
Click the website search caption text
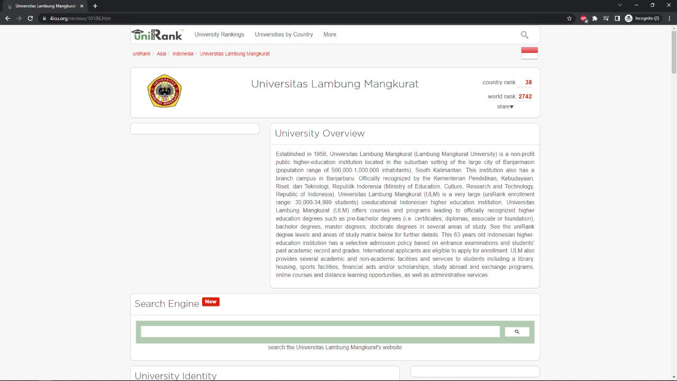[x=335, y=348]
